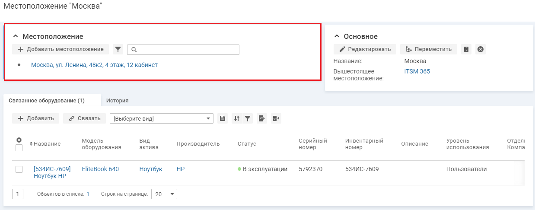
Task: Switch to the История tab
Action: tap(118, 101)
